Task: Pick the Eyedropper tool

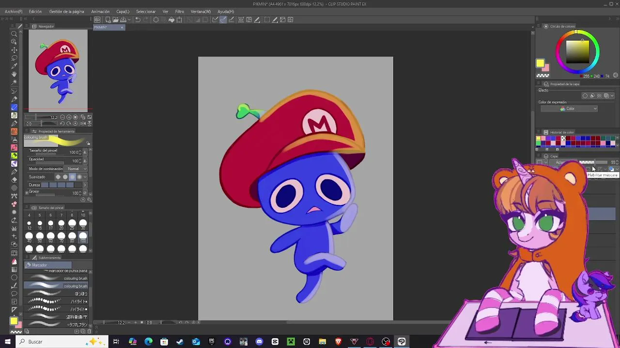Action: pyautogui.click(x=14, y=66)
